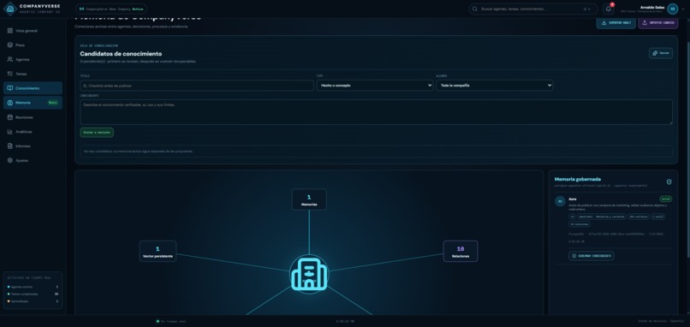Click the Analíticas chart icon
This screenshot has width=690, height=327.
point(9,132)
